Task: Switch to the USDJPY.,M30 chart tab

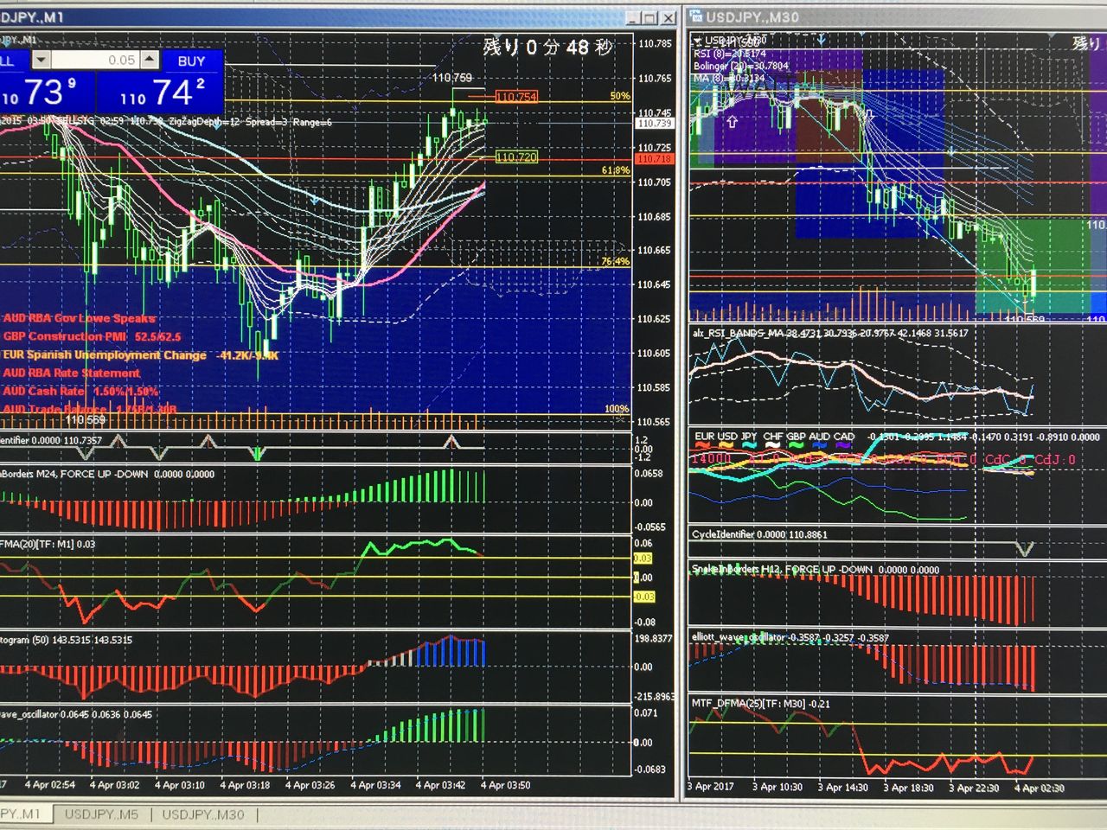Action: [x=203, y=814]
